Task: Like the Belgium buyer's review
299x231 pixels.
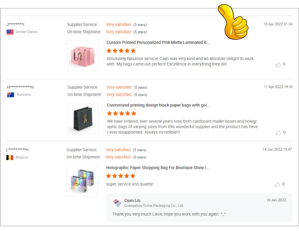Action: click(278, 184)
